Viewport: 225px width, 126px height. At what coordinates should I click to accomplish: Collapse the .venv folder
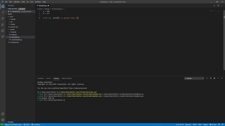click(x=11, y=16)
